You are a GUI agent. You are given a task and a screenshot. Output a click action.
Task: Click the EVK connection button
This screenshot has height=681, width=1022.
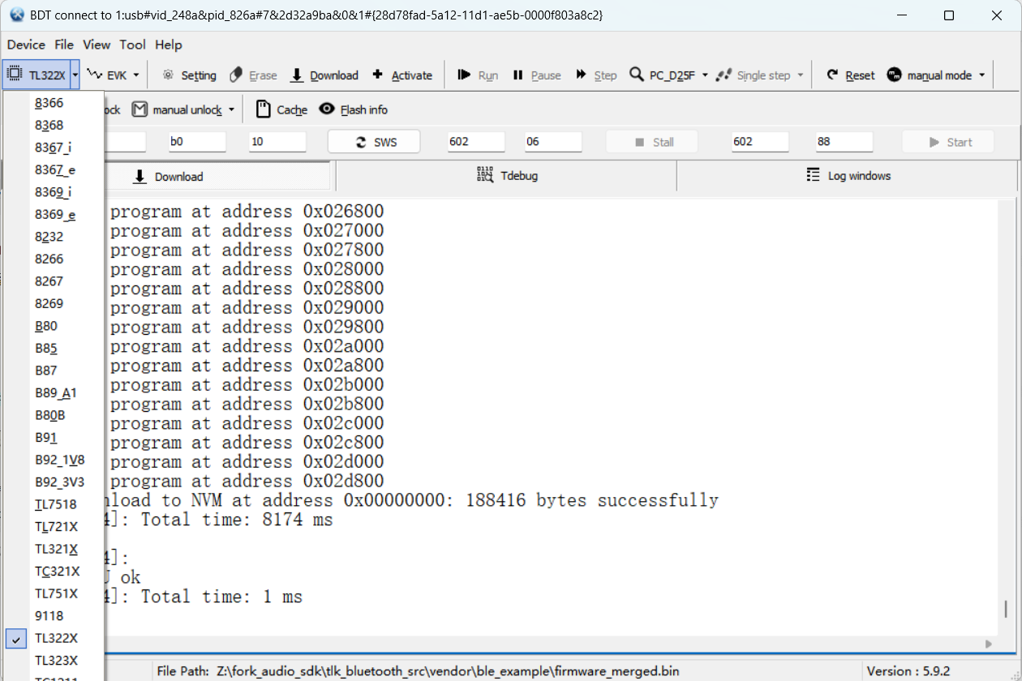pyautogui.click(x=106, y=75)
